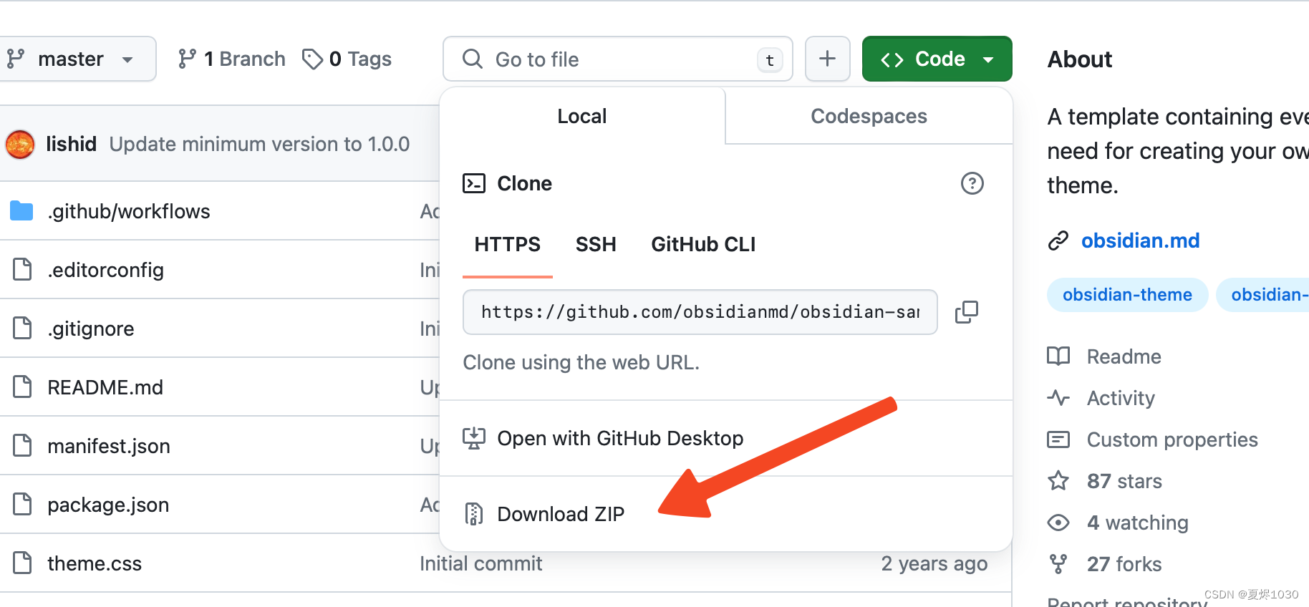Open the .github/workflows folder

tap(129, 211)
